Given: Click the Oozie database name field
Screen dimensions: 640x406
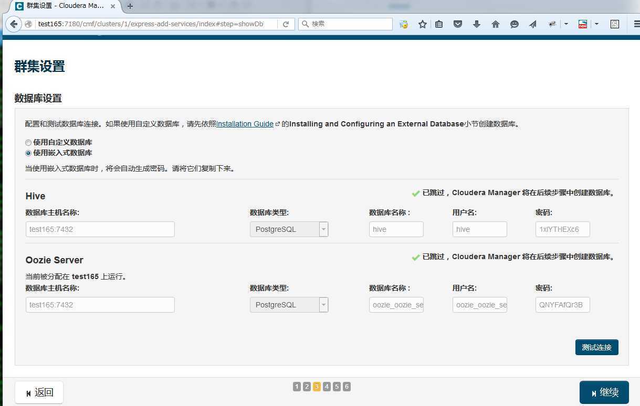Looking at the screenshot, I should [x=396, y=305].
